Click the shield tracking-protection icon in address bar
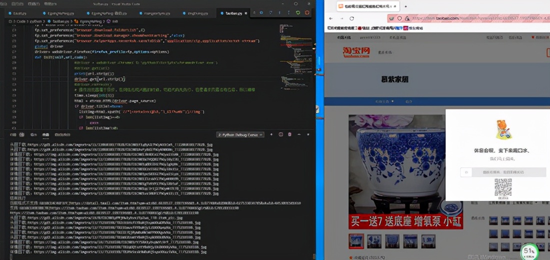The height and width of the screenshot is (260, 550). 399,18
